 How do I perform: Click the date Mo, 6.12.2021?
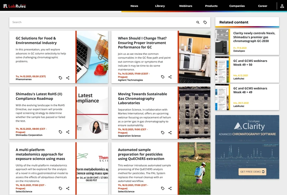tap(241, 76)
